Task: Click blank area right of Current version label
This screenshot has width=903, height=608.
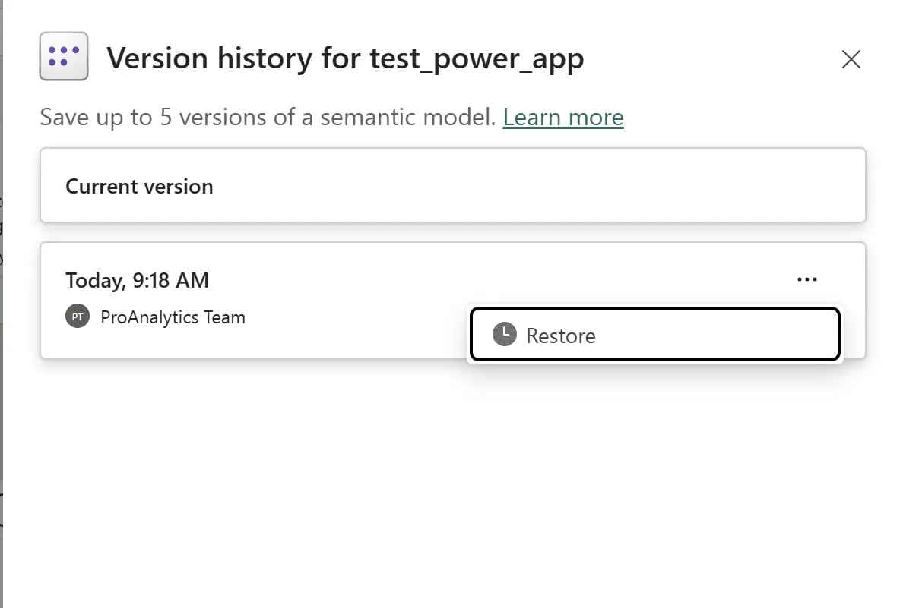Action: 532,186
